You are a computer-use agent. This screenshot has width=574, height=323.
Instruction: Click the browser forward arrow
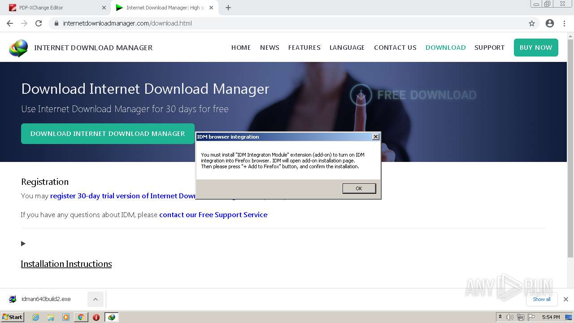24,23
